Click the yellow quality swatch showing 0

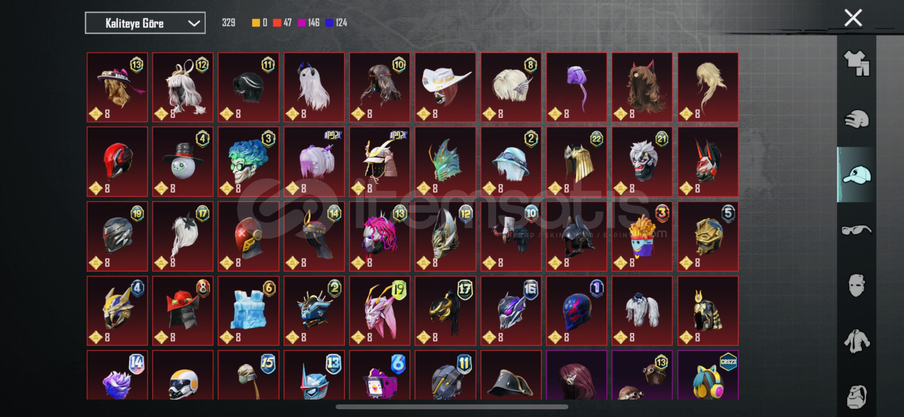point(256,23)
